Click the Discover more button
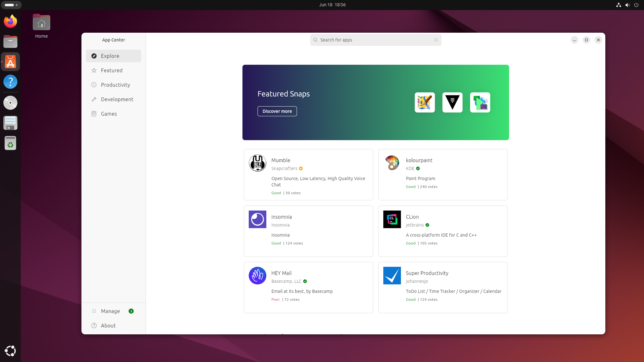The image size is (644, 362). [277, 111]
